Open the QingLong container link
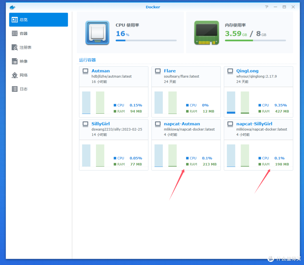This screenshot has height=265, width=304. (247, 71)
